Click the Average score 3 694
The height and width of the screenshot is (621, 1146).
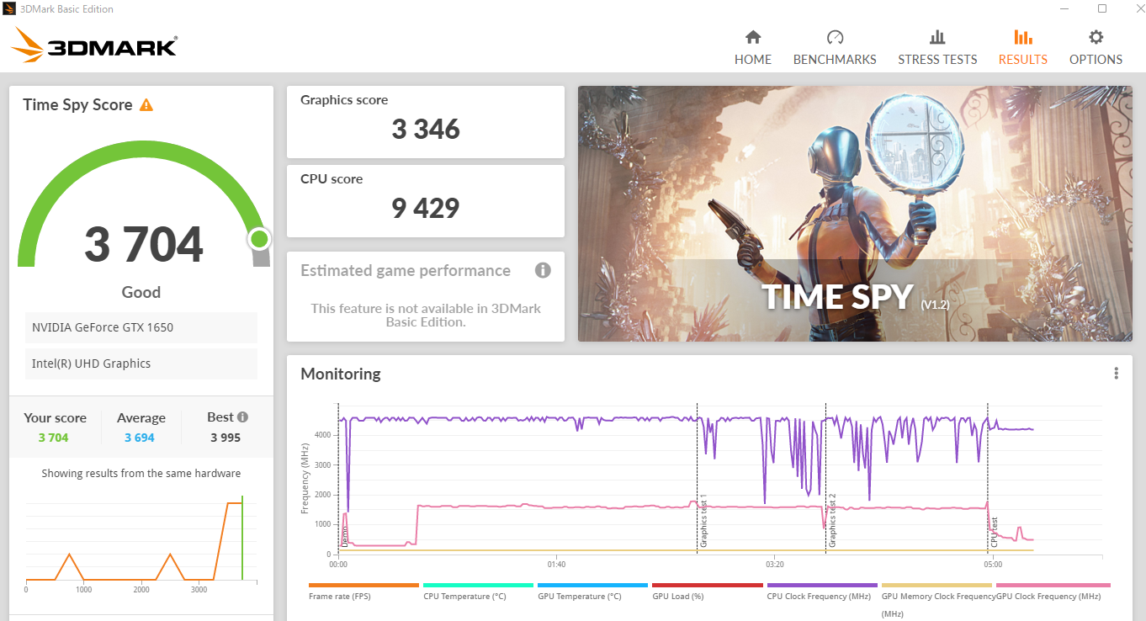point(140,438)
